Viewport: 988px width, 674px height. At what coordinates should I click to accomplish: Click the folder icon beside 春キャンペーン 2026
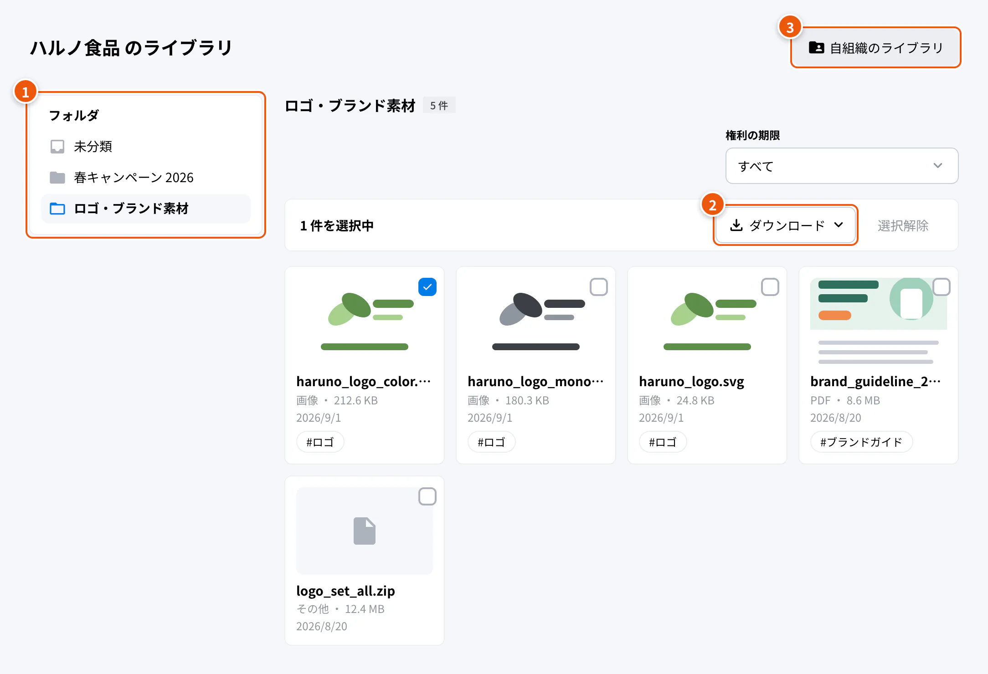pos(57,177)
